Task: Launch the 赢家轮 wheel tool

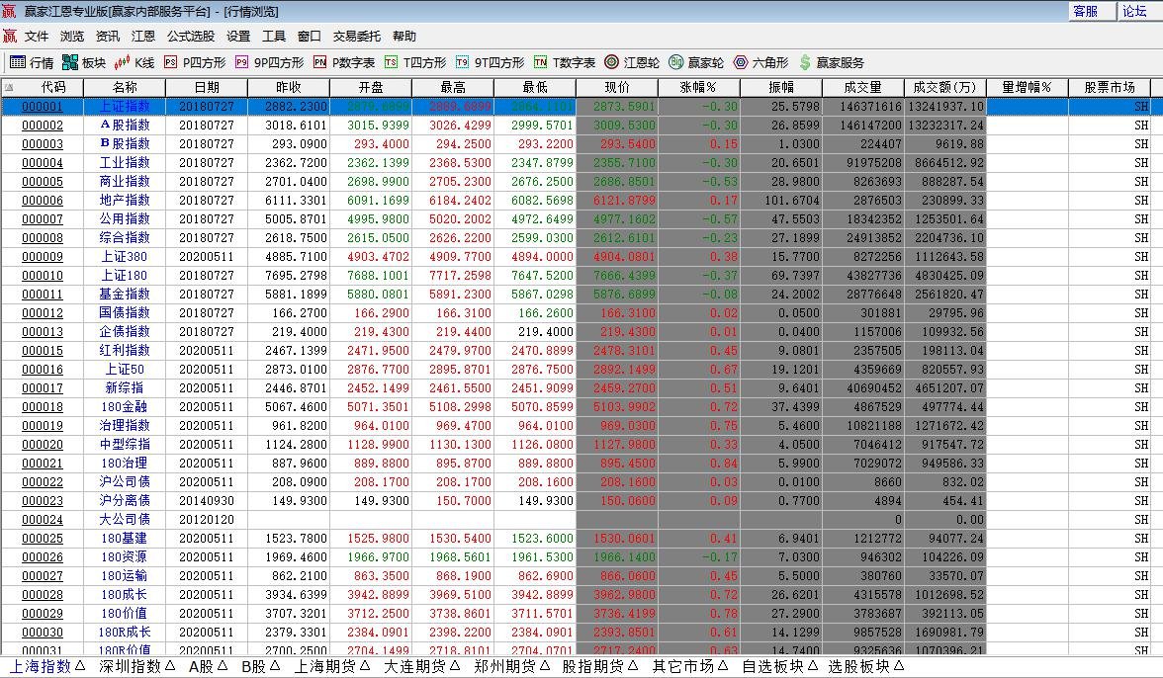Action: click(696, 63)
